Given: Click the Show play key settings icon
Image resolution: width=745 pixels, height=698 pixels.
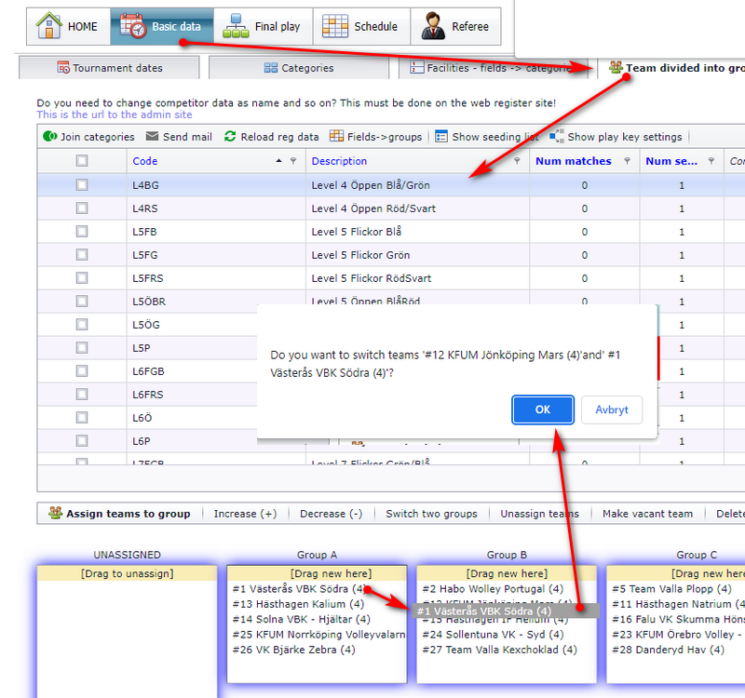Looking at the screenshot, I should pos(556,136).
